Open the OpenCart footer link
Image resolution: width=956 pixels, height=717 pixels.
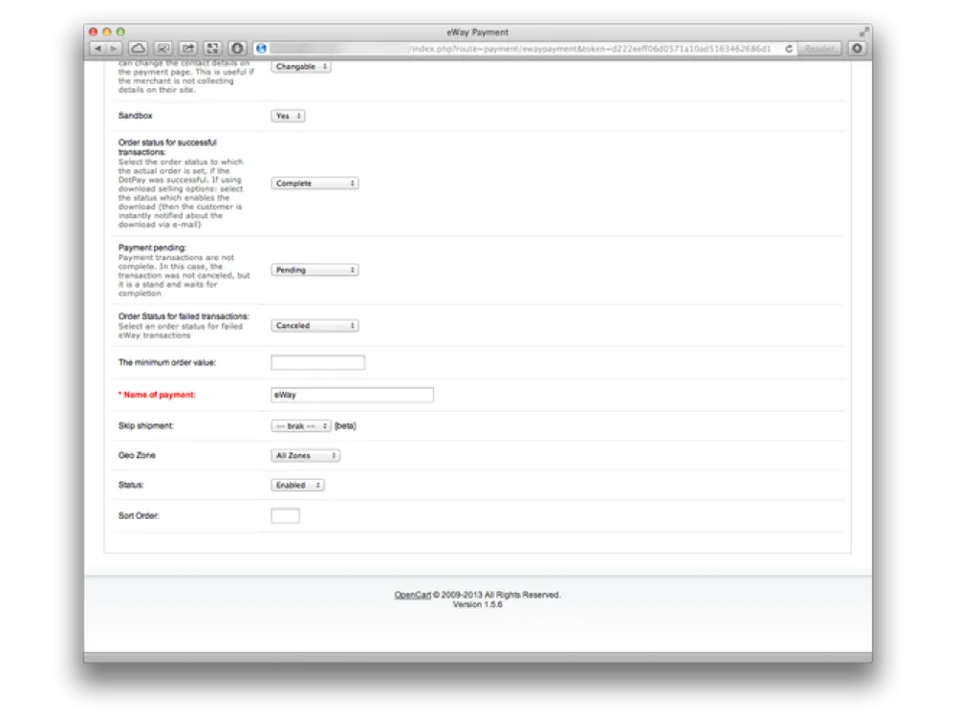413,595
